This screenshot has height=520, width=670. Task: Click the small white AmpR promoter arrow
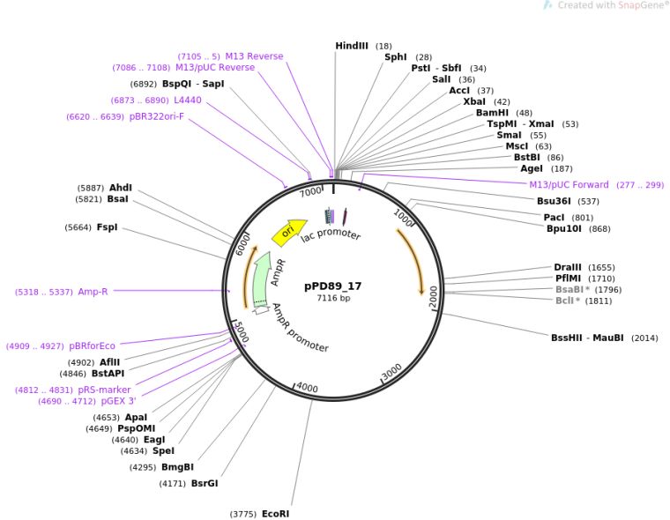[261, 310]
